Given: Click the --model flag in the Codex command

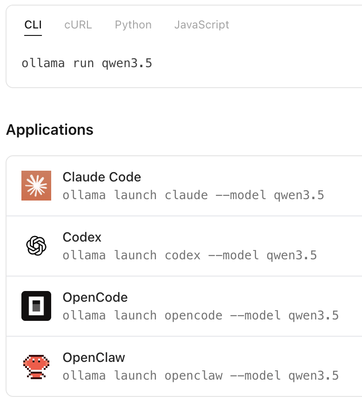Looking at the screenshot, I should pyautogui.click(x=237, y=255).
